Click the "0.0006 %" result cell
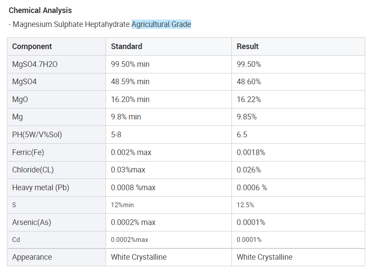 [x=252, y=188]
